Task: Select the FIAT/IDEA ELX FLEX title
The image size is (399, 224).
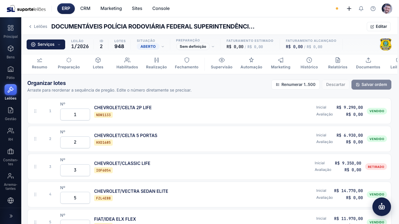Action: coord(115,219)
